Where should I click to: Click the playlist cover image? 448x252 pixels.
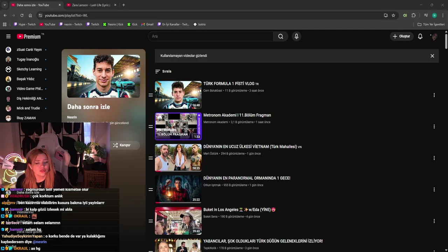point(104,76)
